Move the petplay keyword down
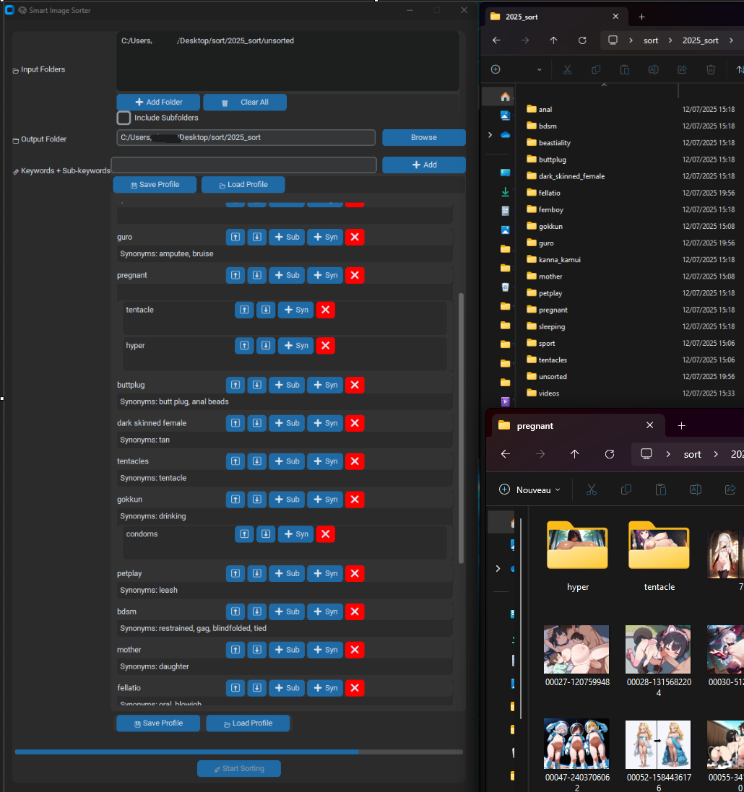 pos(256,573)
